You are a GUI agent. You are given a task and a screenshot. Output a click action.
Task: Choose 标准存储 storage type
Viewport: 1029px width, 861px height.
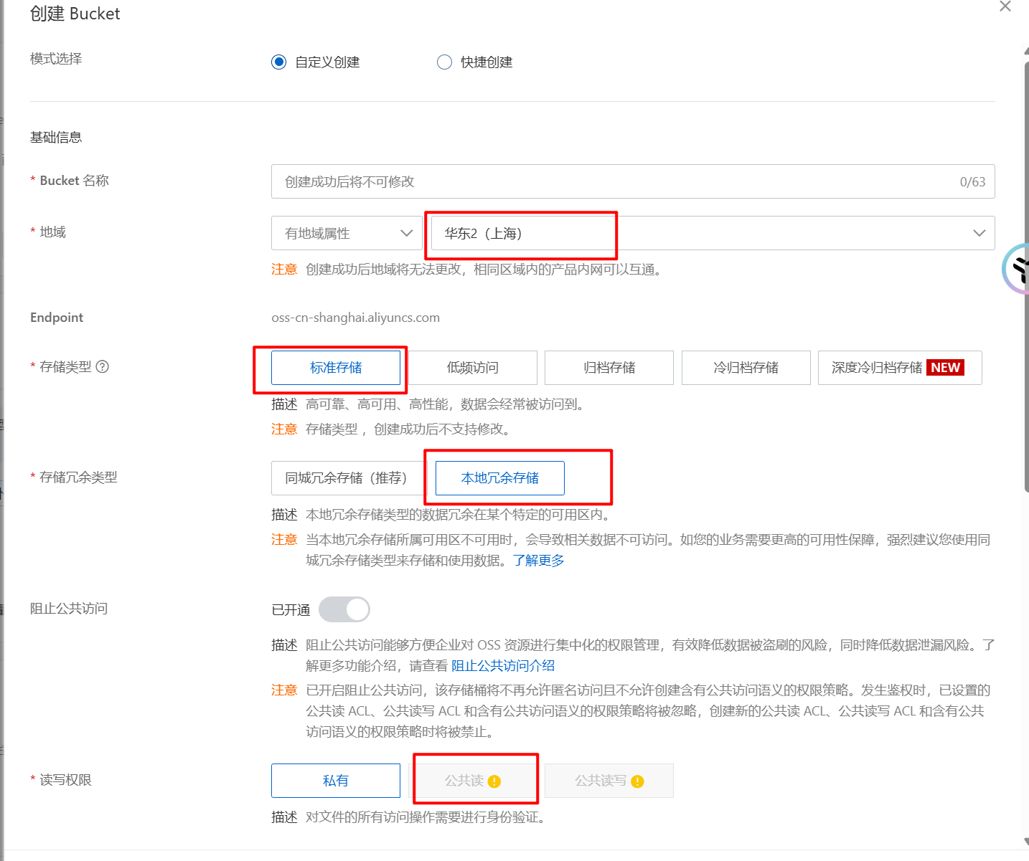336,368
